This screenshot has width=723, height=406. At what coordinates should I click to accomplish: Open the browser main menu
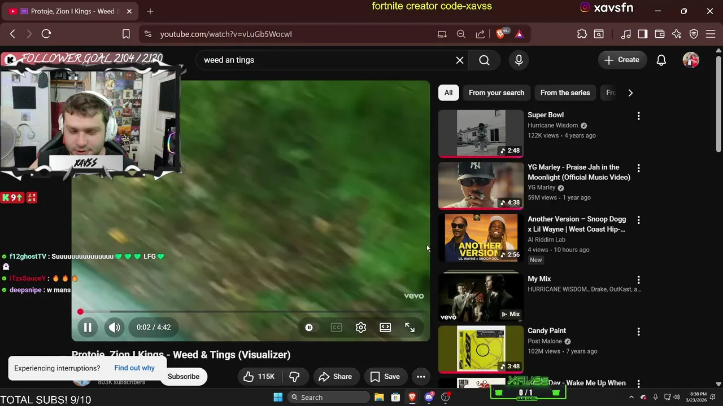tap(711, 34)
